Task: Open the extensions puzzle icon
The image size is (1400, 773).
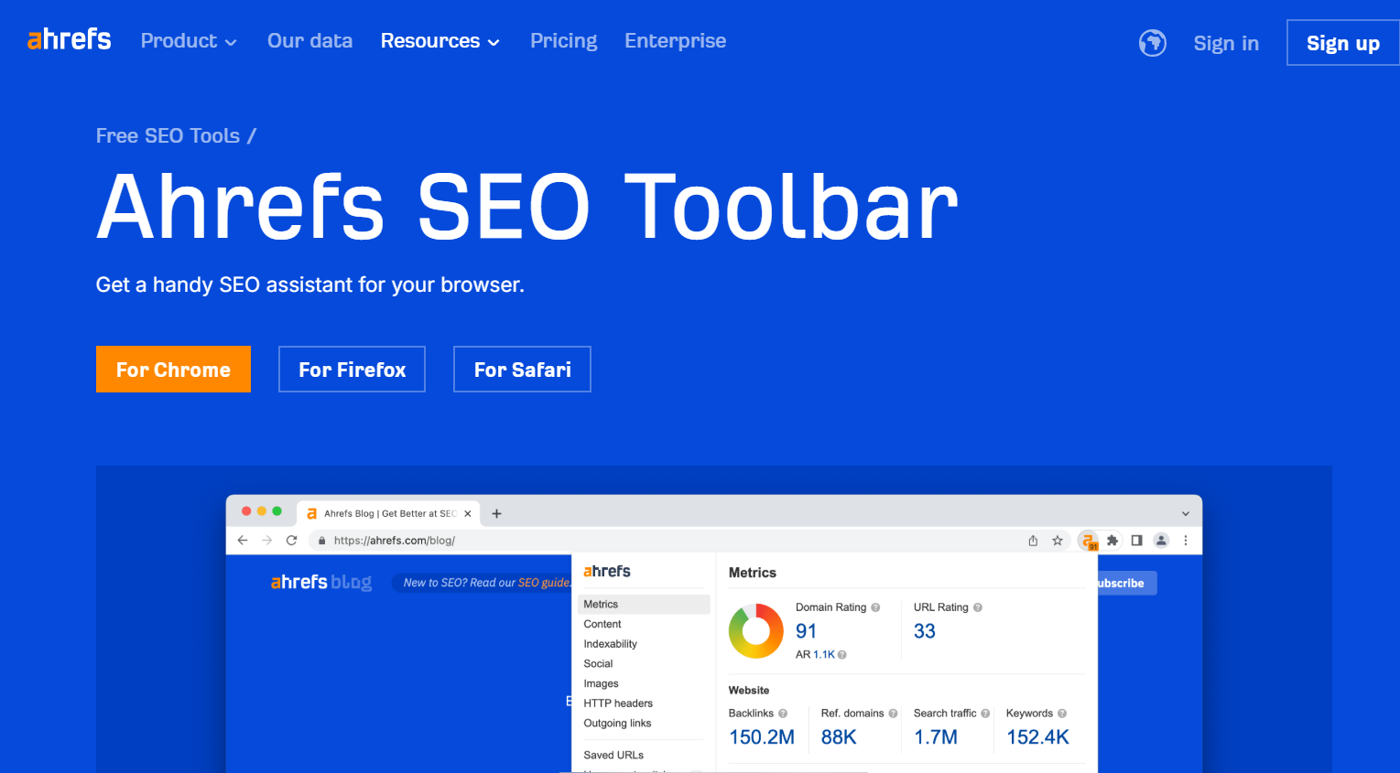Action: [x=1112, y=541]
